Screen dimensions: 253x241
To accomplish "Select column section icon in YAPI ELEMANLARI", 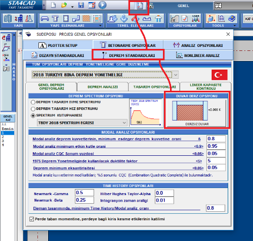I will [x=66, y=19].
